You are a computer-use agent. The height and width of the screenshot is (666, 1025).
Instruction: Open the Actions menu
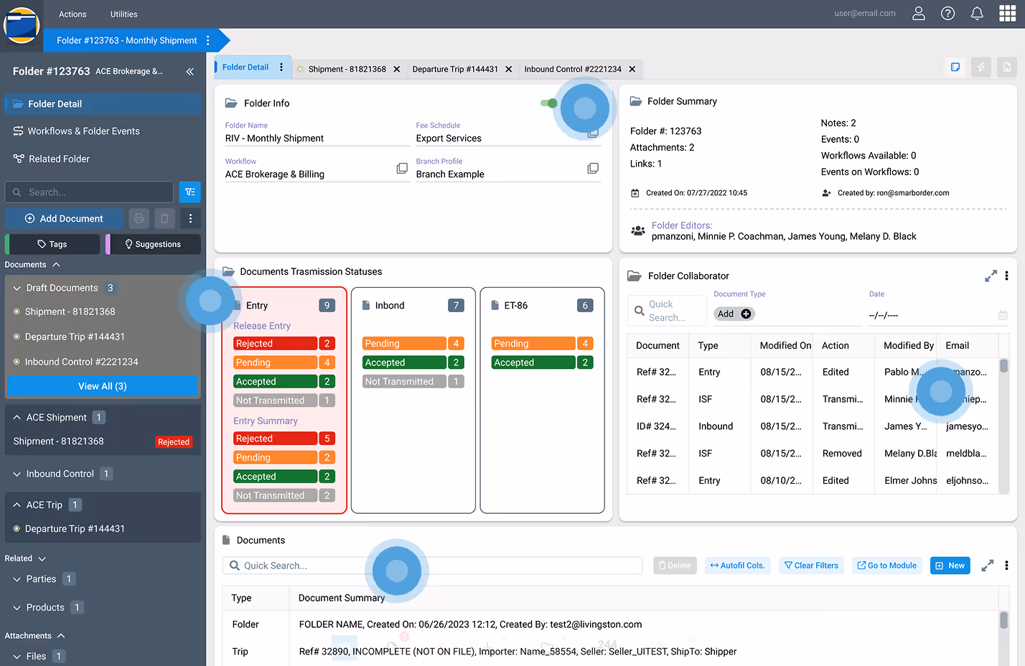coord(72,14)
